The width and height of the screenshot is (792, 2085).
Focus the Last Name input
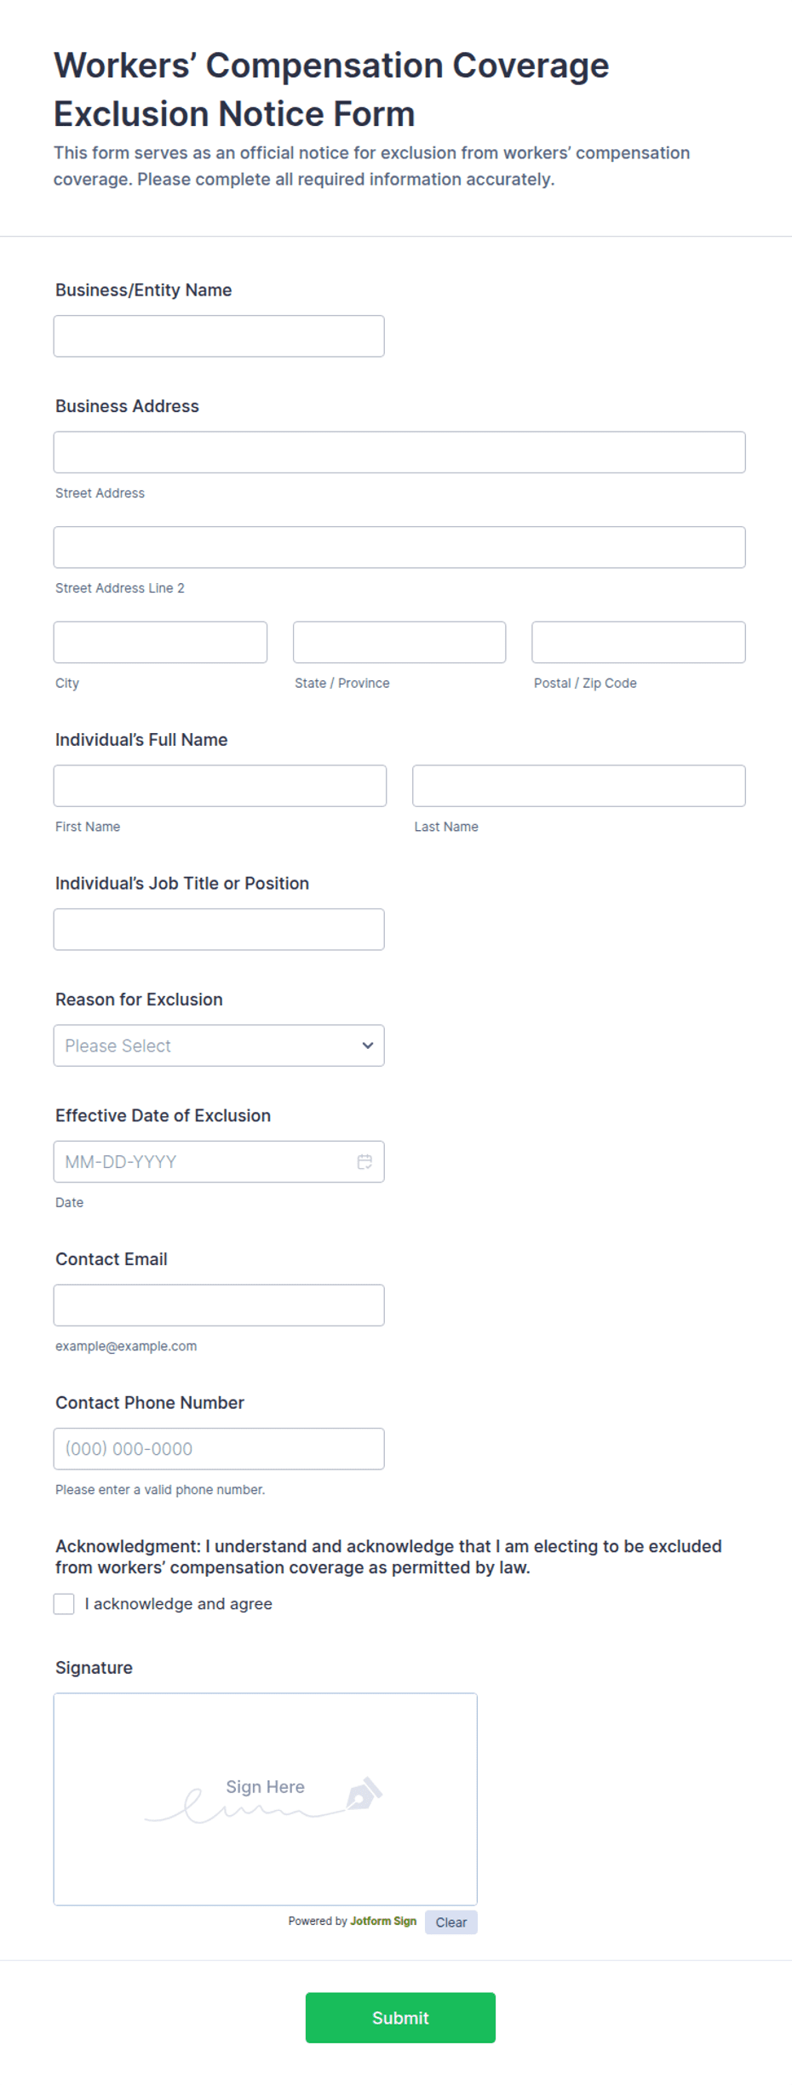point(579,786)
